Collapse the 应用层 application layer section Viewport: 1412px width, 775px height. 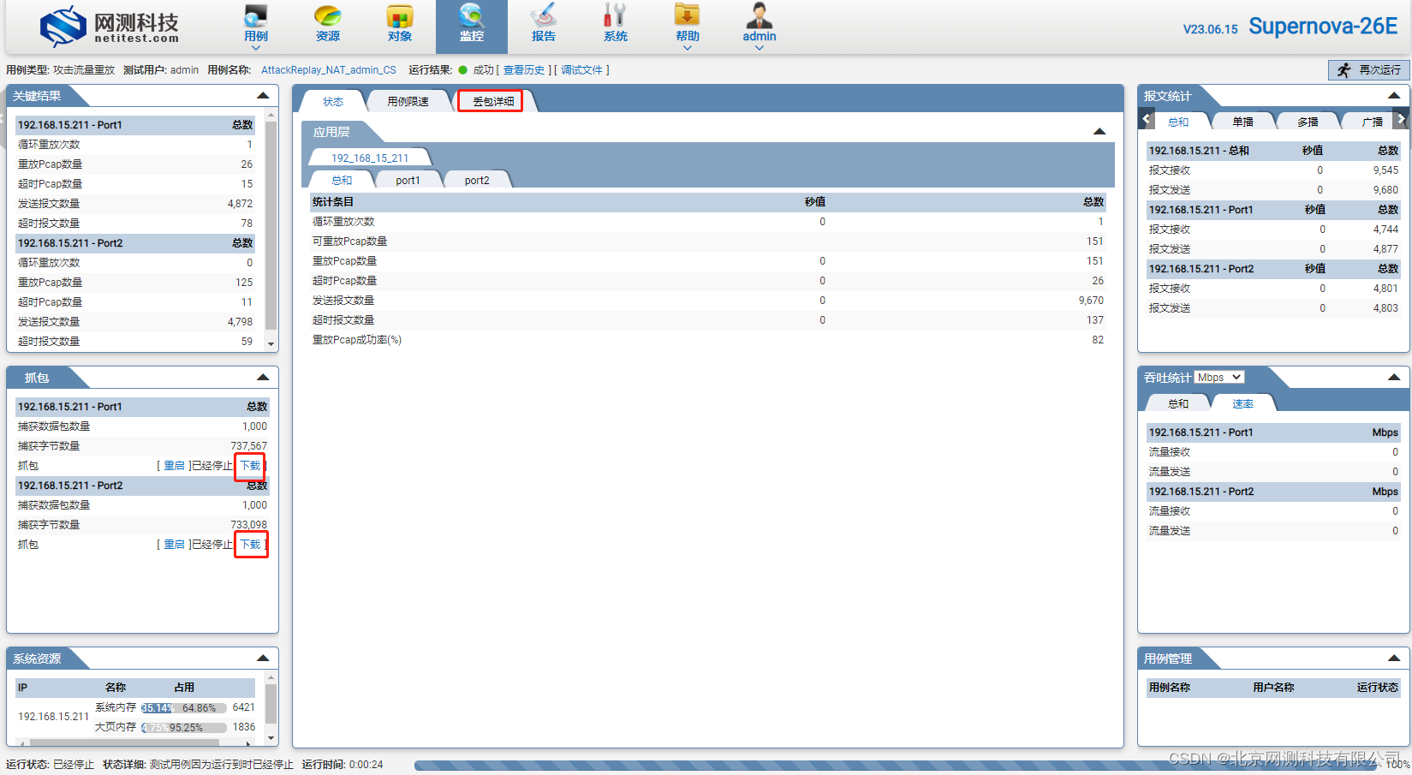click(x=1099, y=132)
